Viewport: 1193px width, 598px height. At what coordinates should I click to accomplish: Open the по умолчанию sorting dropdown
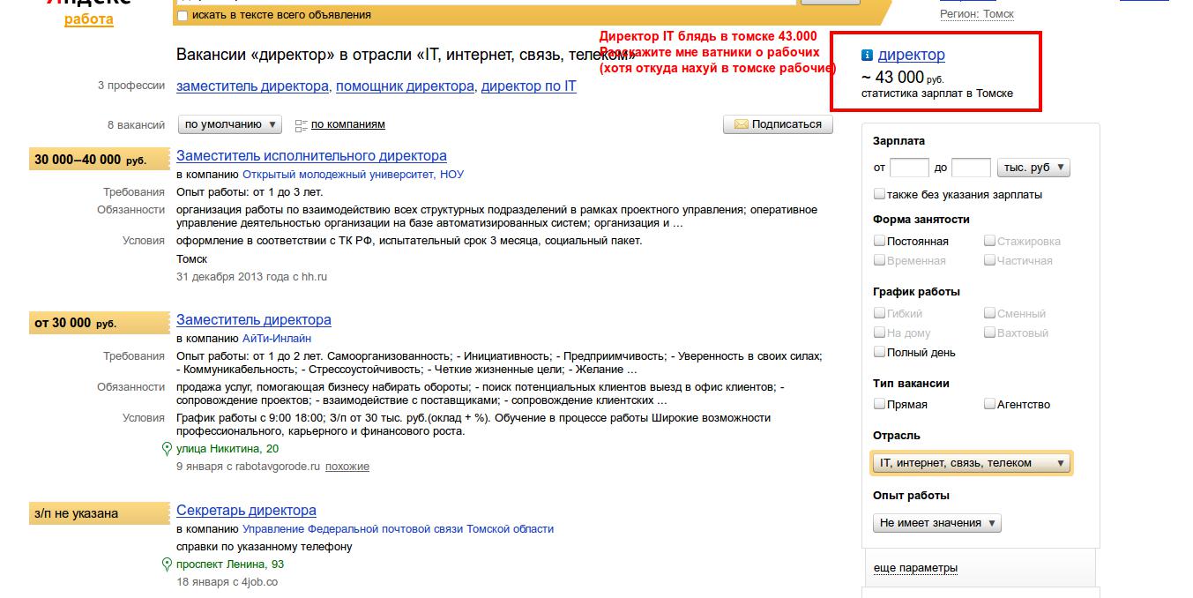(229, 124)
